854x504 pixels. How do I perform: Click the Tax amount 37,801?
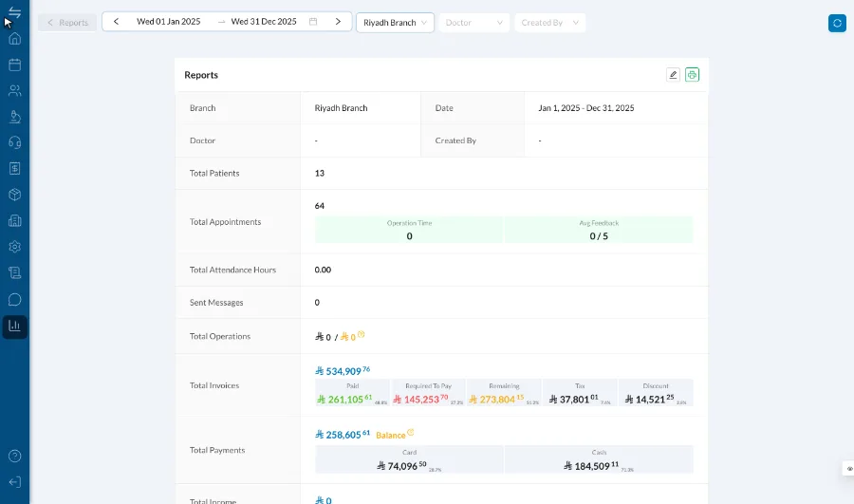pos(573,400)
